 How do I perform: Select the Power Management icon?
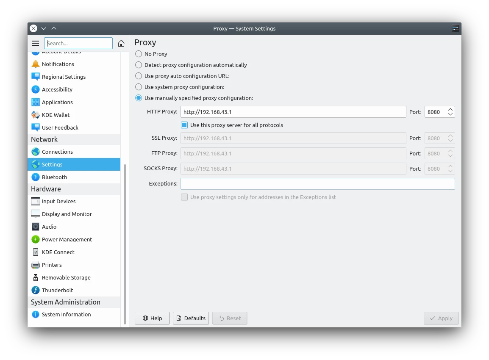(36, 239)
